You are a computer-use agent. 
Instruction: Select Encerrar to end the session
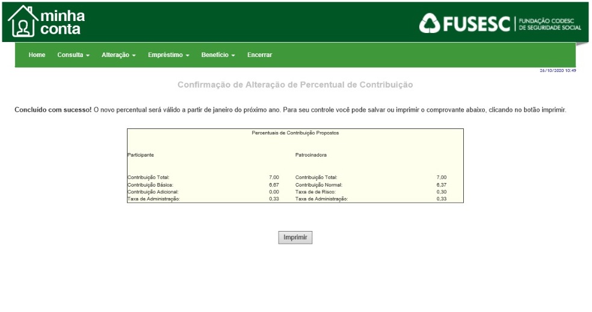tap(259, 55)
